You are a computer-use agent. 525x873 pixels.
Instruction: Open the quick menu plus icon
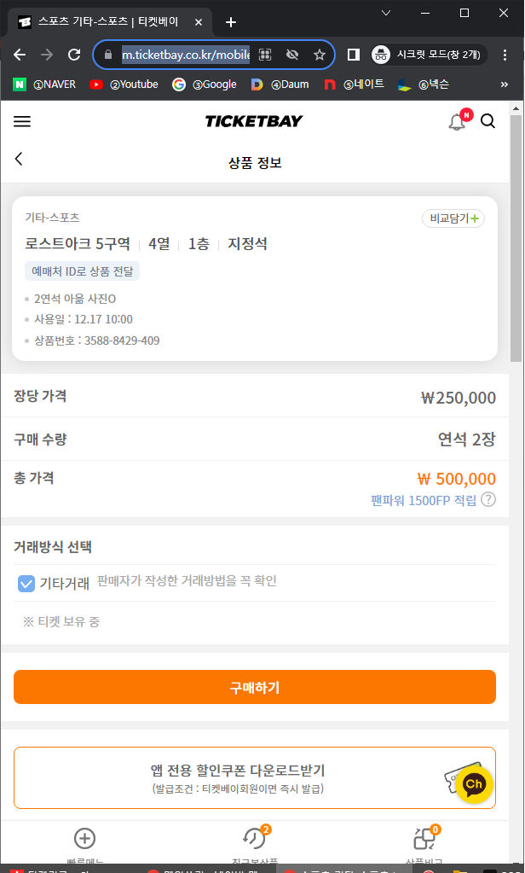click(x=85, y=838)
